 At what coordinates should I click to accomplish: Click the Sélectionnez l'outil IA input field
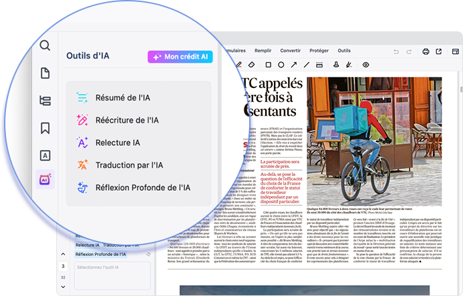(x=112, y=275)
